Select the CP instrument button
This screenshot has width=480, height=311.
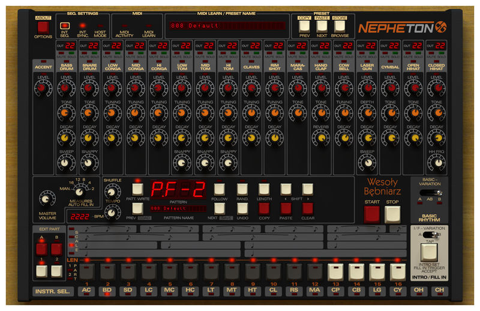pyautogui.click(x=335, y=291)
